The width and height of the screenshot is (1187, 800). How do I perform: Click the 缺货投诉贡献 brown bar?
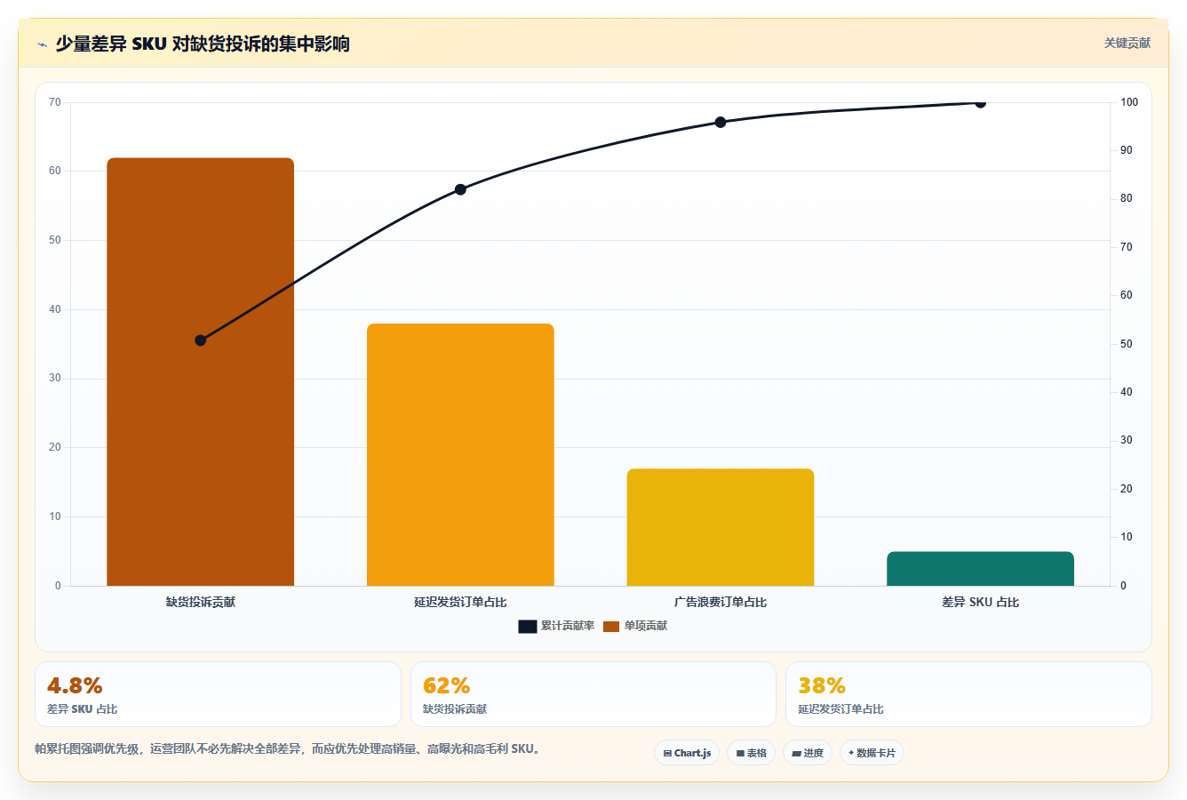coord(201,372)
